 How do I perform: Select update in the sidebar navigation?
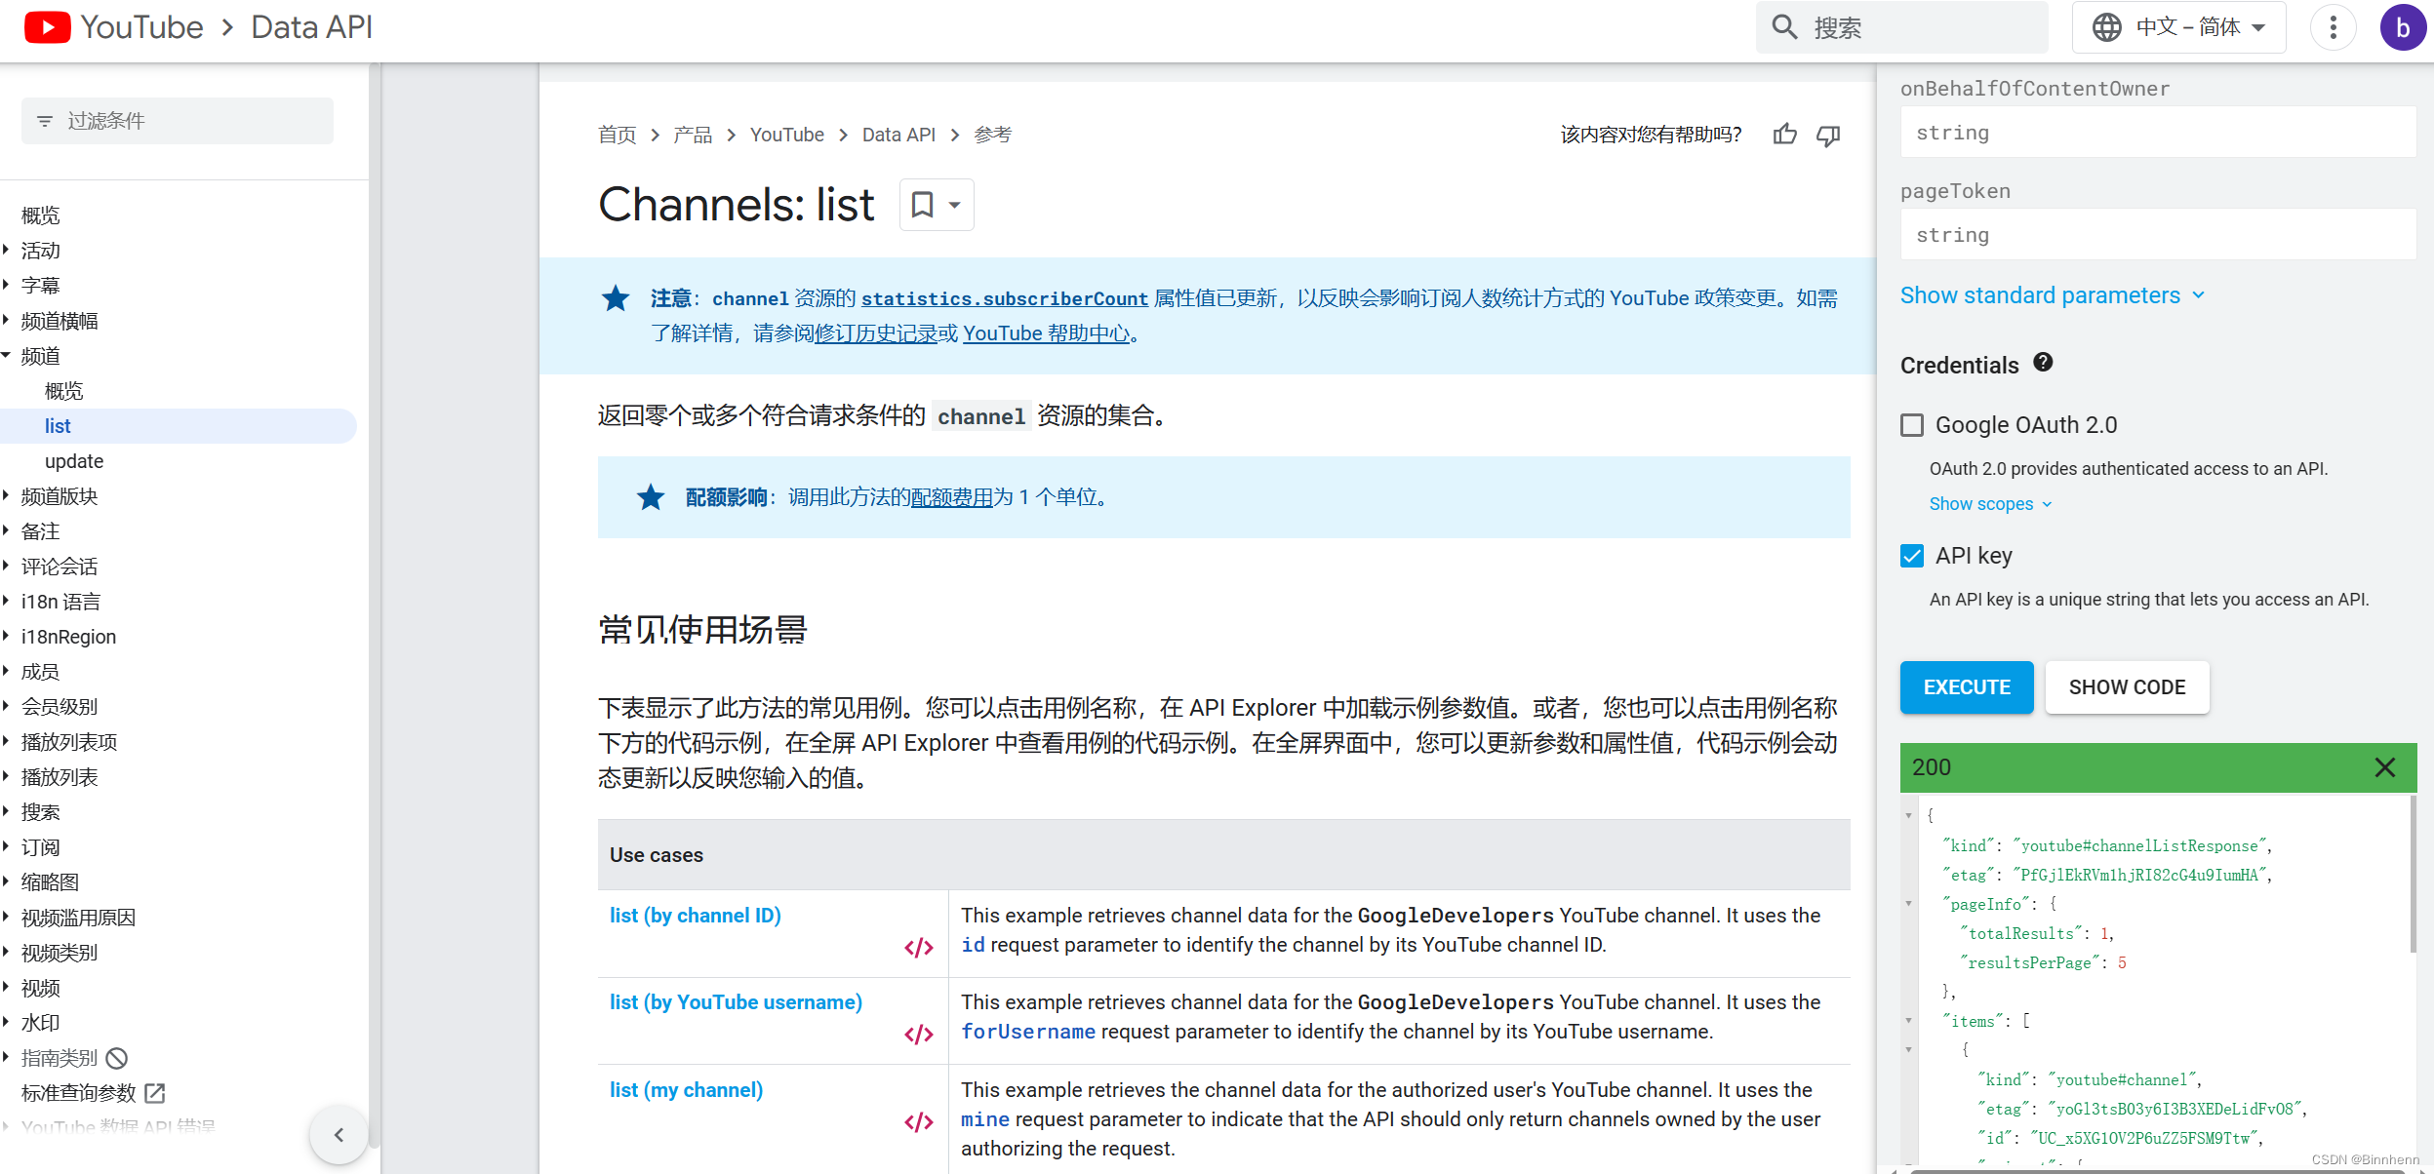(74, 461)
